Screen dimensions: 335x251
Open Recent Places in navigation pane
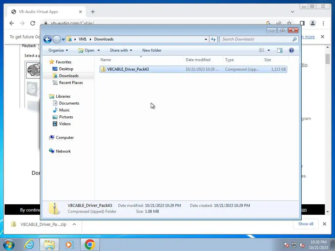[x=71, y=83]
